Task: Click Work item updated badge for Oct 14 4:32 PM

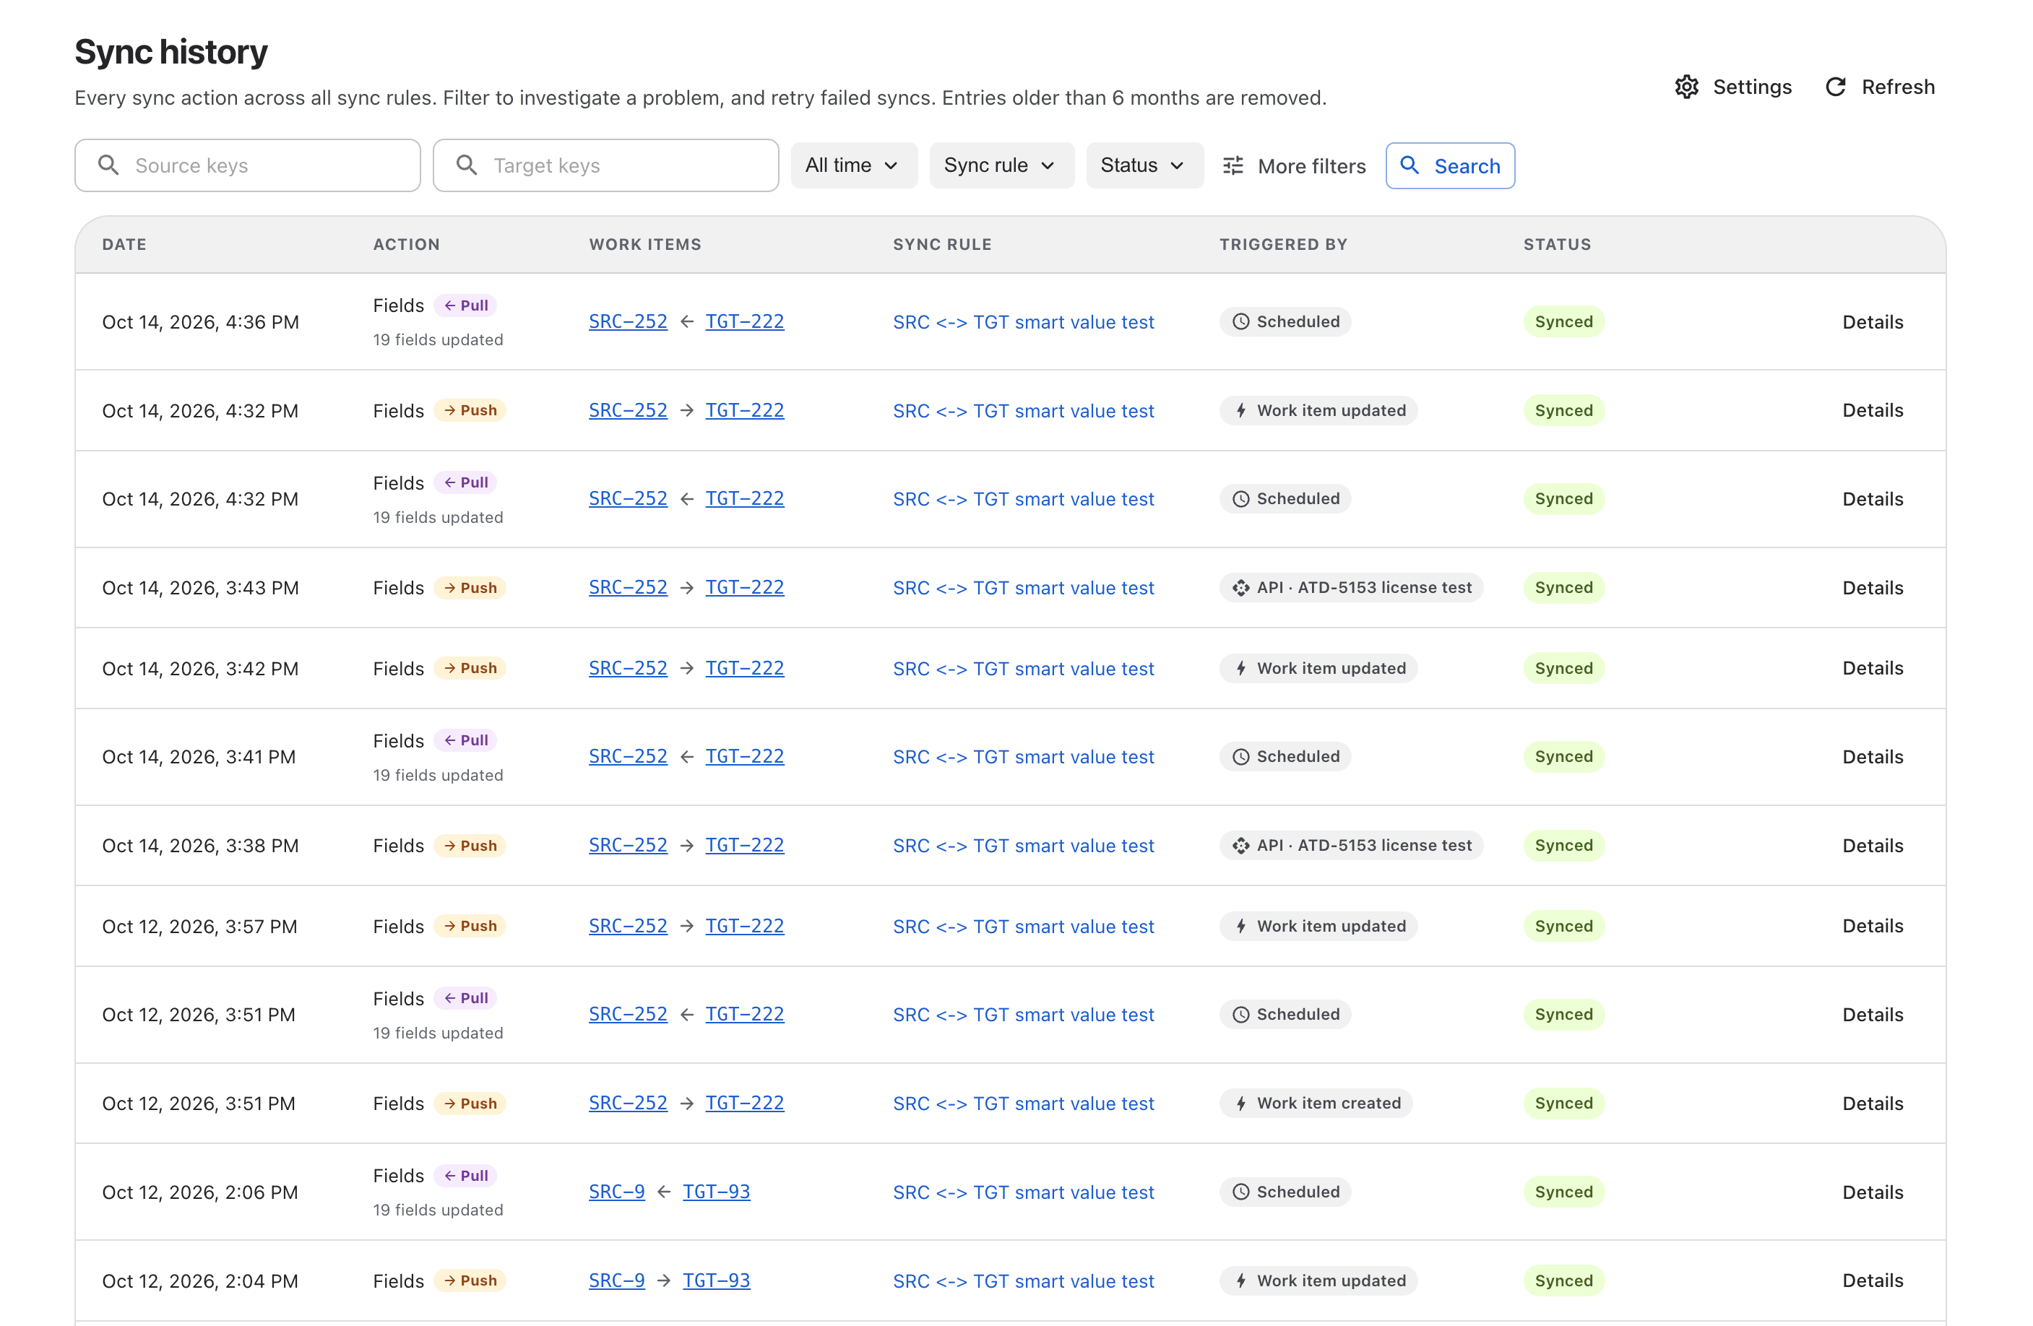Action: (1318, 411)
